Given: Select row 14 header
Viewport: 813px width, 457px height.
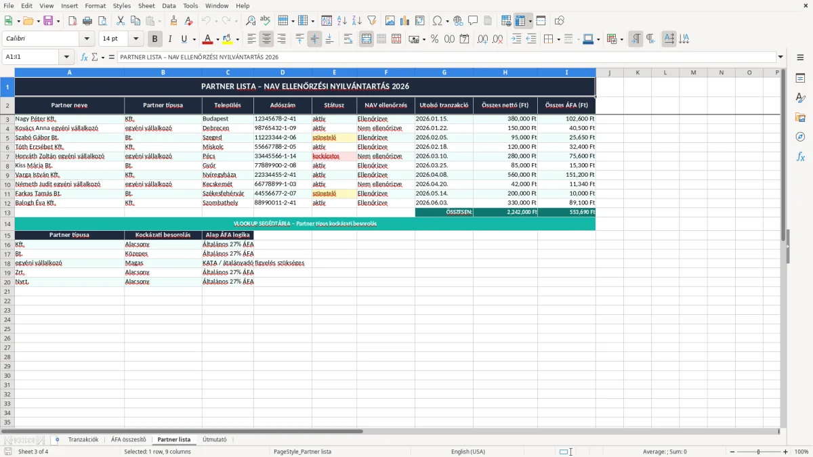Looking at the screenshot, I should (x=7, y=223).
